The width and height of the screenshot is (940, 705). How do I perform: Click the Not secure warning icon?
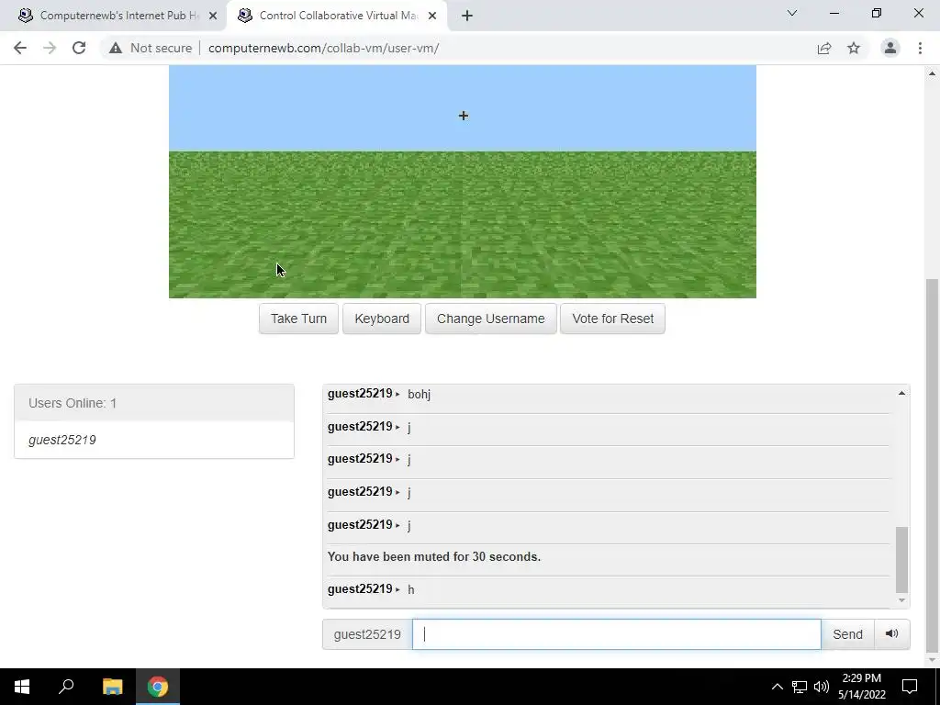[116, 48]
